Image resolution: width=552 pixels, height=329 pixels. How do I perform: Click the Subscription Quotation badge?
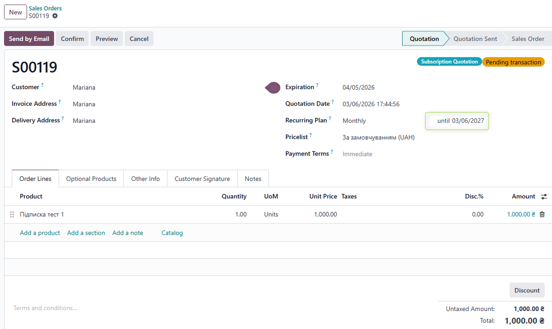coord(449,61)
